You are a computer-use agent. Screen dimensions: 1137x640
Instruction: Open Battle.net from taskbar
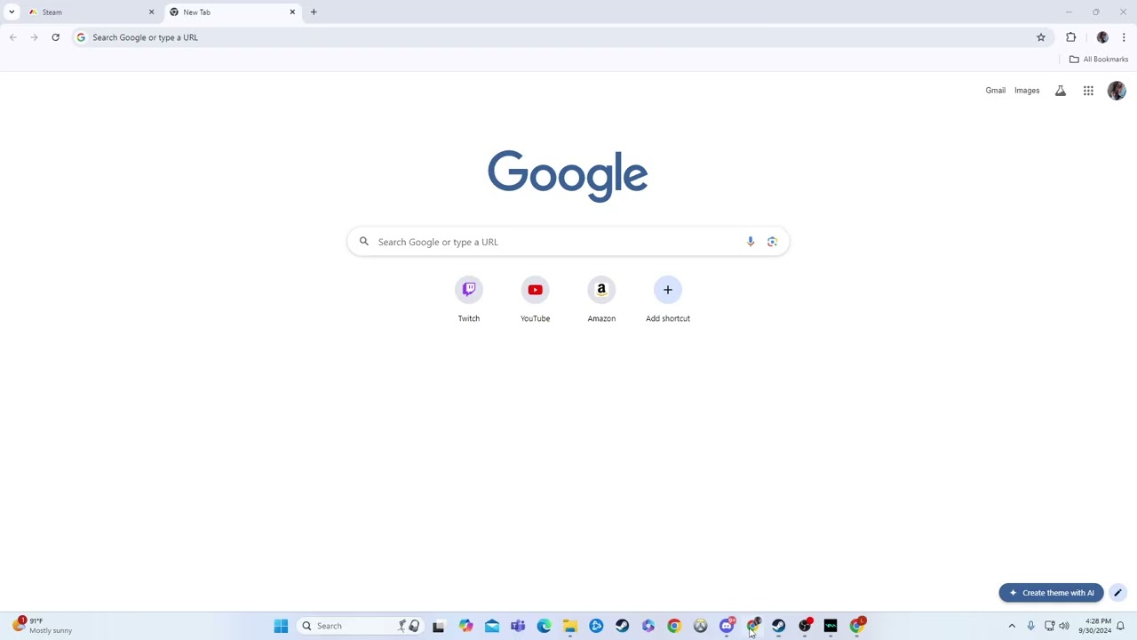[x=596, y=626]
